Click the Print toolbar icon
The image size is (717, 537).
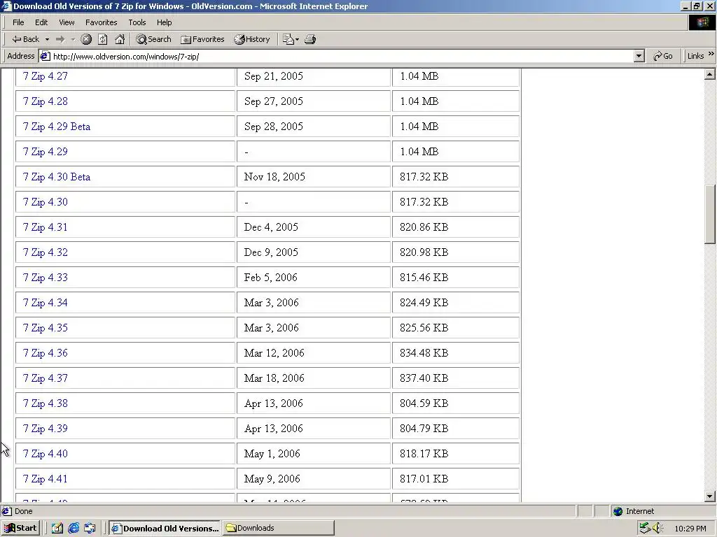pos(310,39)
